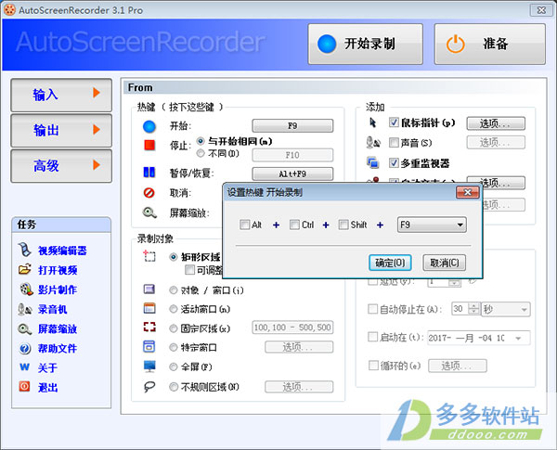Click the blue question mark help icon
The width and height of the screenshot is (557, 450).
pos(25,349)
